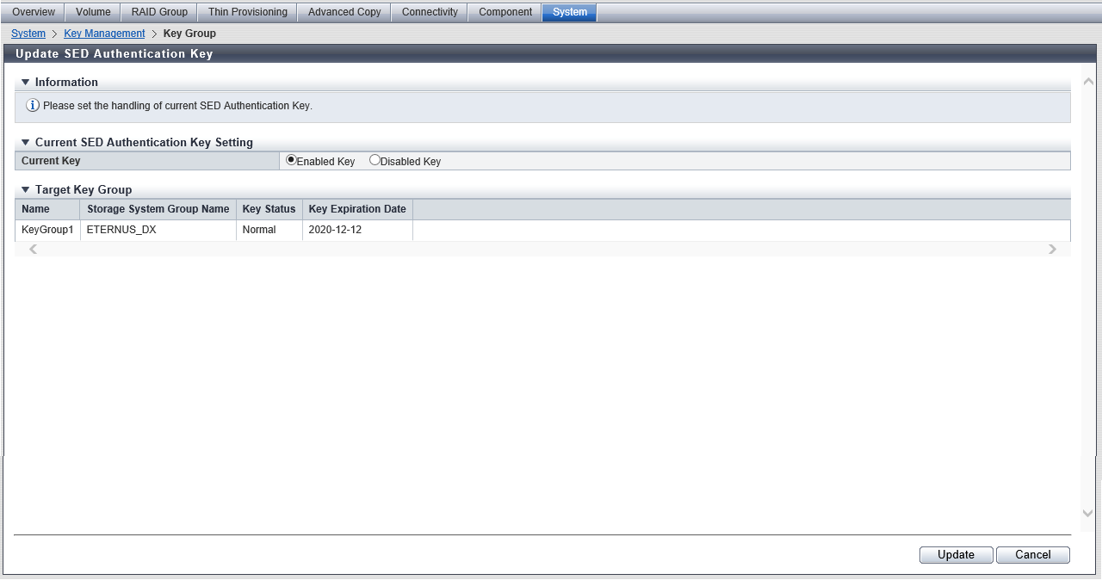Screen dimensions: 1102x580
Task: Open the Connectivity tab
Action: pos(430,12)
